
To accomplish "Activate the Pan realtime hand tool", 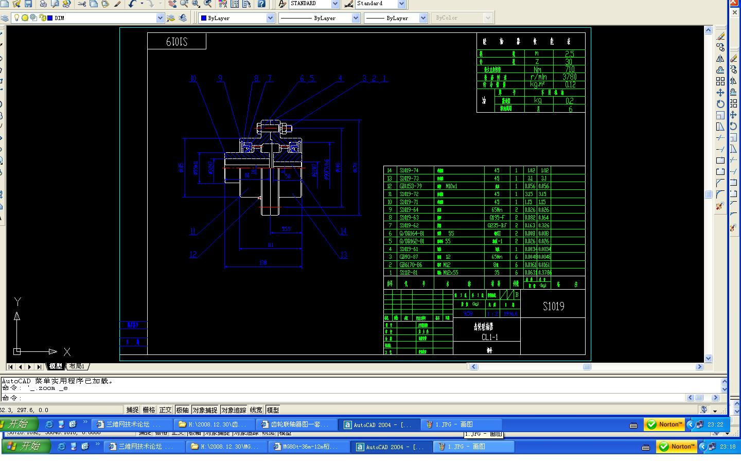I will 172,4.
